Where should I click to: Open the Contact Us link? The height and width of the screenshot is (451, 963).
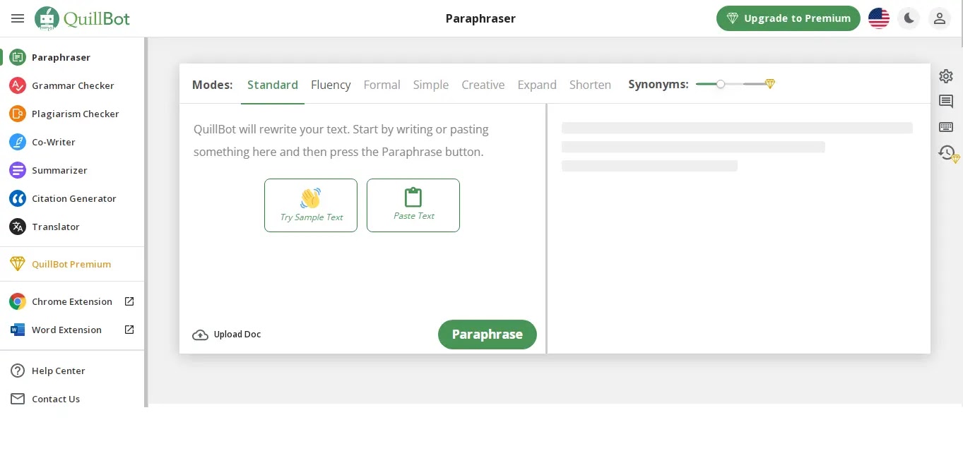[x=56, y=399]
